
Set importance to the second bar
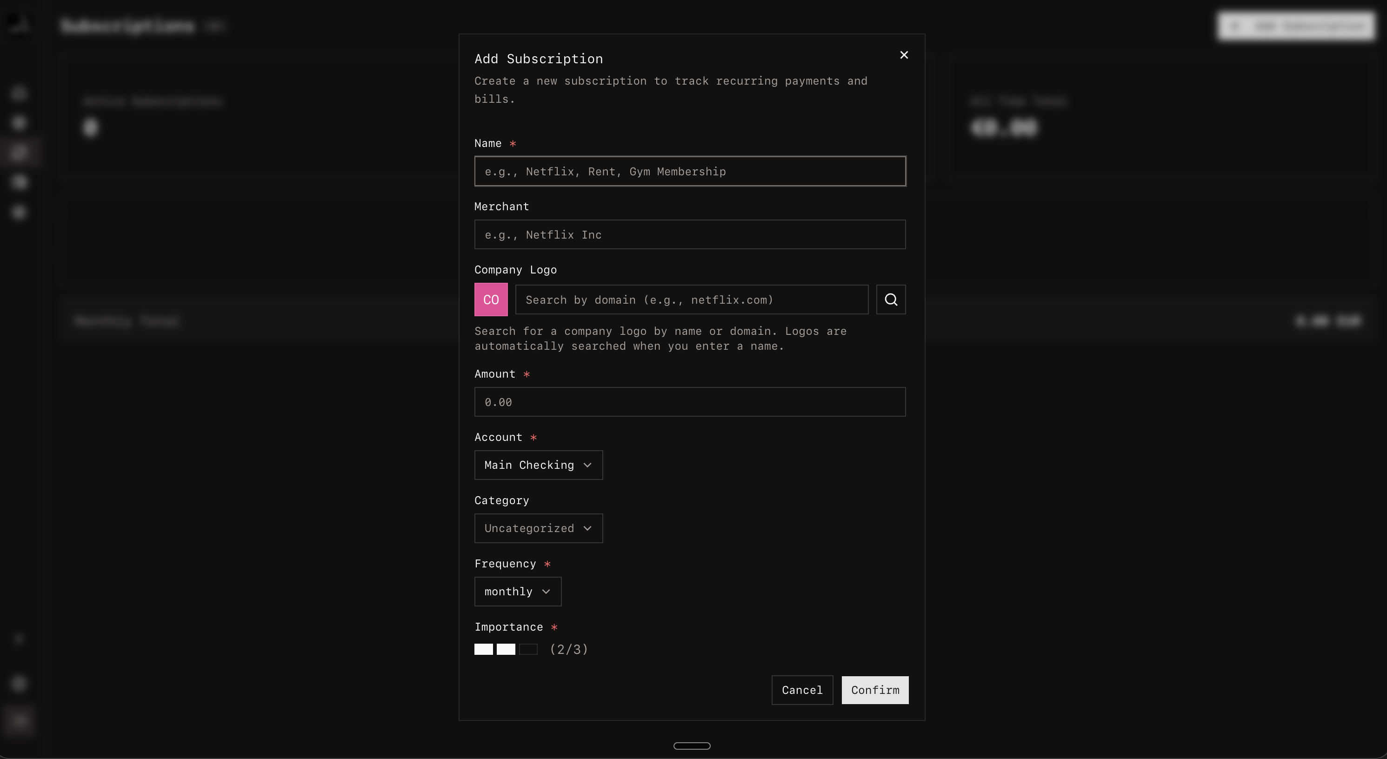506,649
